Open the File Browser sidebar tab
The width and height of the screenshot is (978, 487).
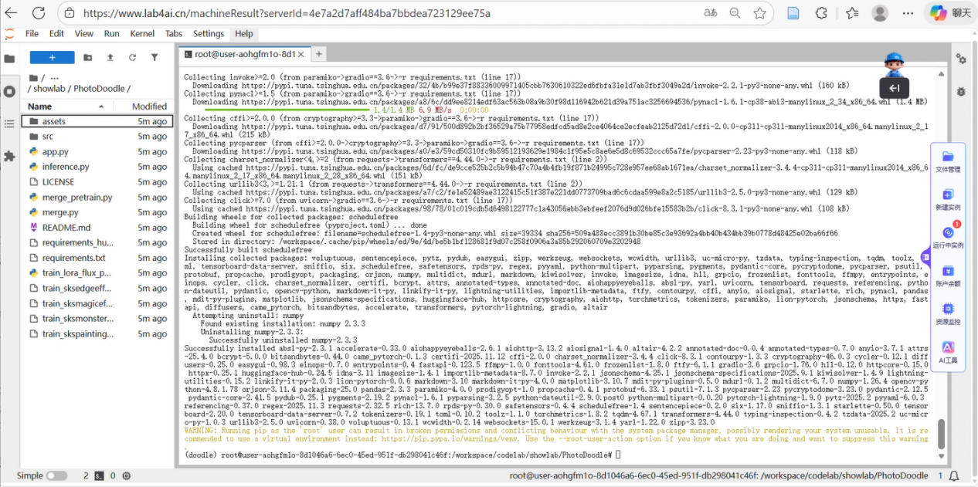click(x=9, y=59)
